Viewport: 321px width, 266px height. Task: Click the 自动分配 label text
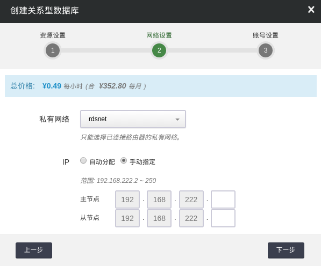pyautogui.click(x=102, y=162)
